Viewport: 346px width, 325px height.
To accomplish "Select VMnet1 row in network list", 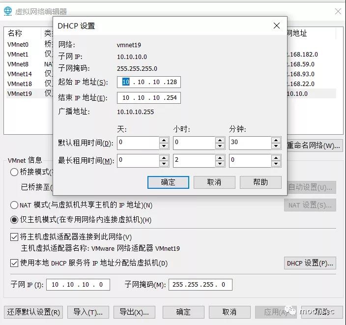I will point(29,54).
